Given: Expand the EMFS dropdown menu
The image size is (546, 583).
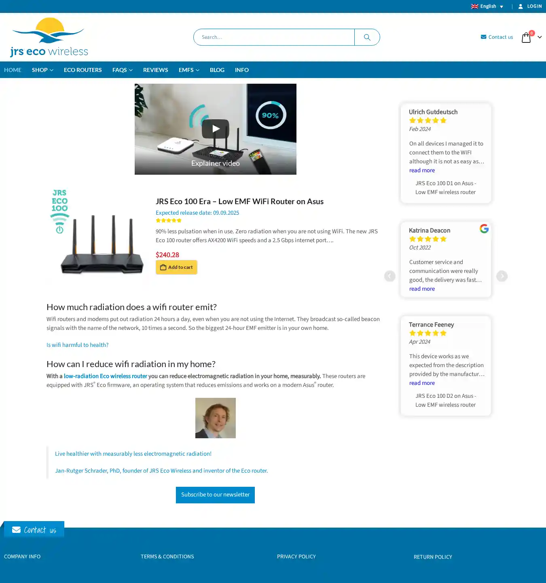Looking at the screenshot, I should coord(189,70).
